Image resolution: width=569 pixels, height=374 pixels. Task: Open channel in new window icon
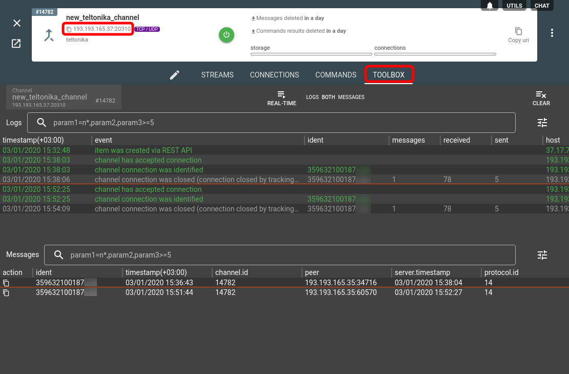pyautogui.click(x=16, y=44)
